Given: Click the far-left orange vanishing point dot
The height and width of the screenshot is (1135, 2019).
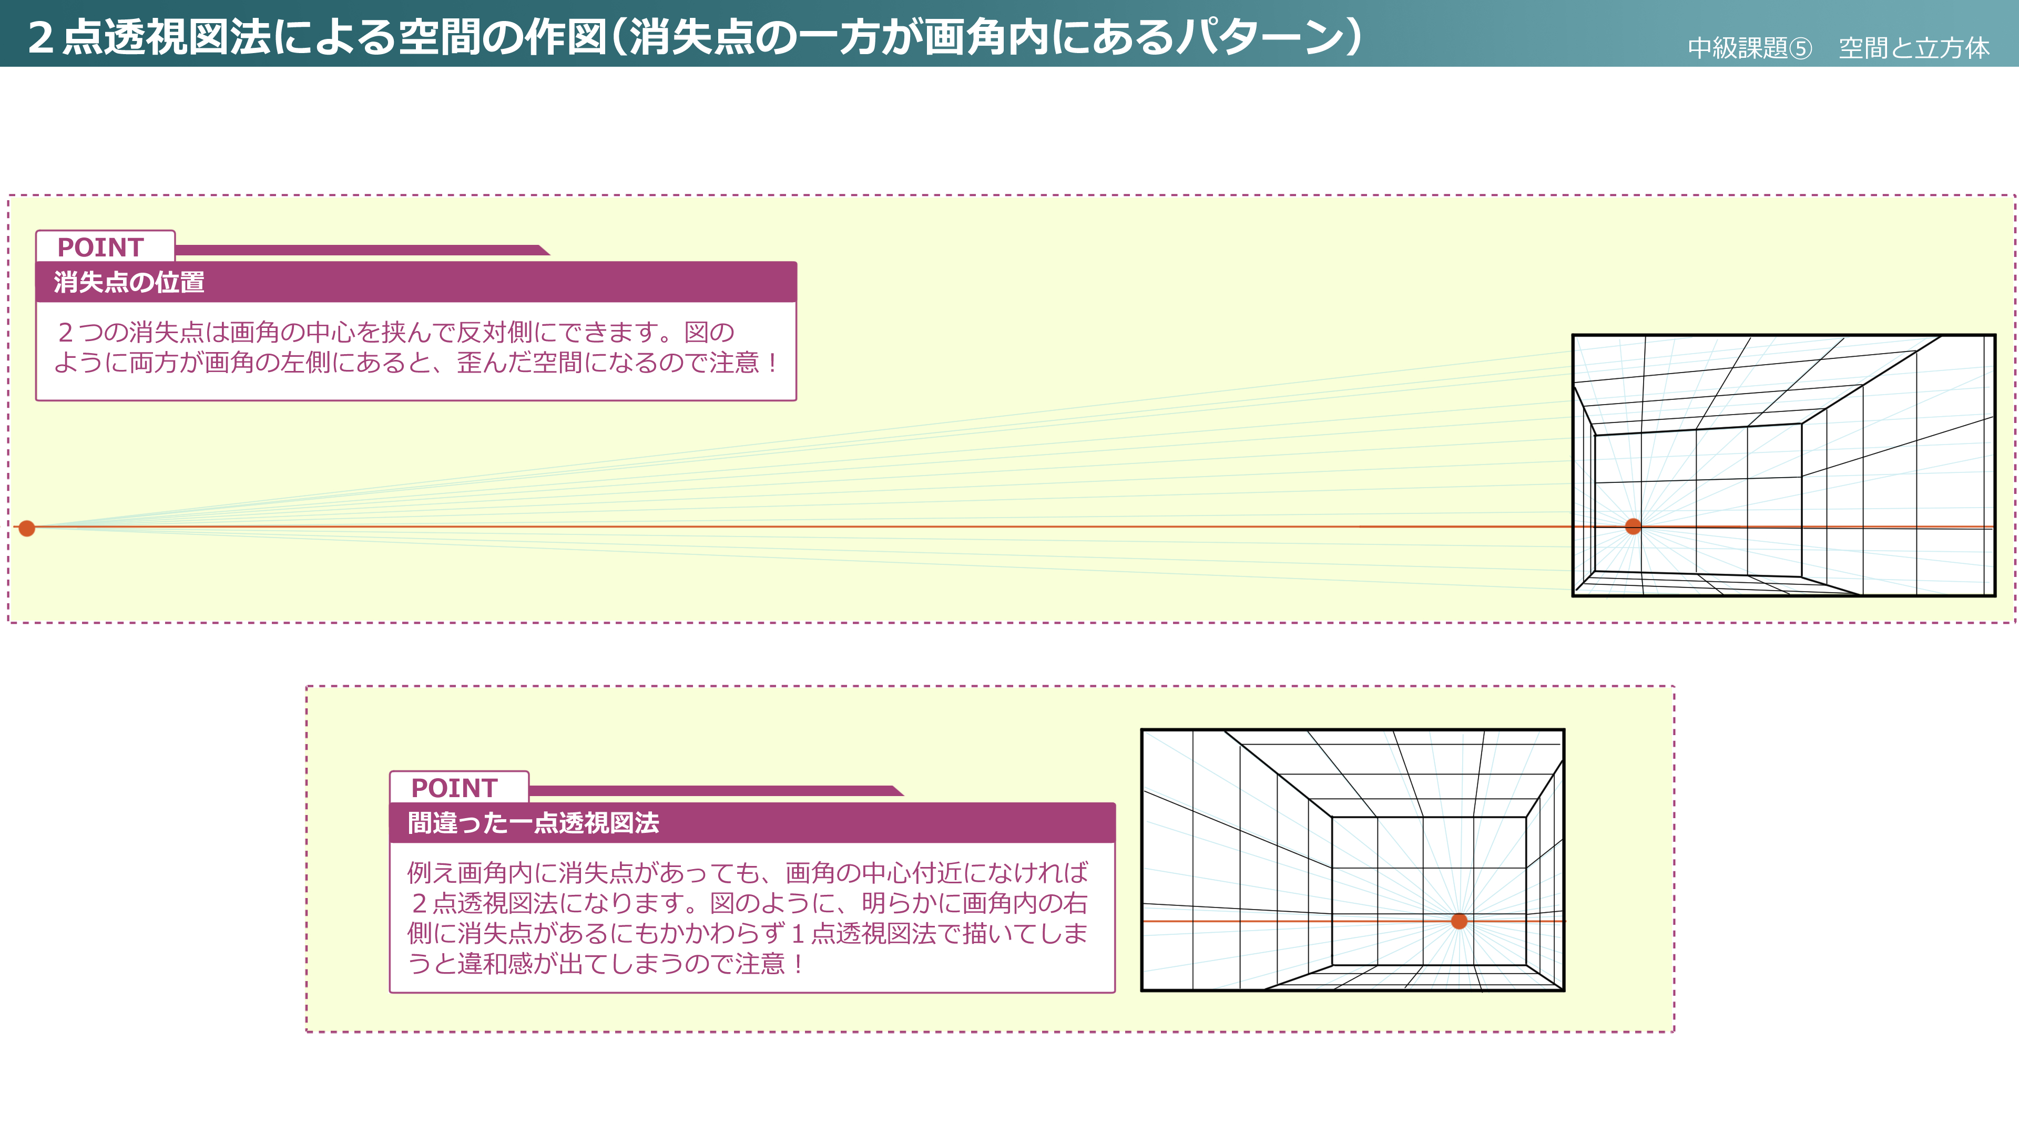Looking at the screenshot, I should click(27, 528).
